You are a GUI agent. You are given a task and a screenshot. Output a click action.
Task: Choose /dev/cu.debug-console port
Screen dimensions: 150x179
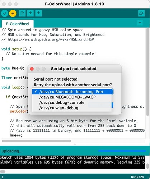pyautogui.click(x=72, y=102)
